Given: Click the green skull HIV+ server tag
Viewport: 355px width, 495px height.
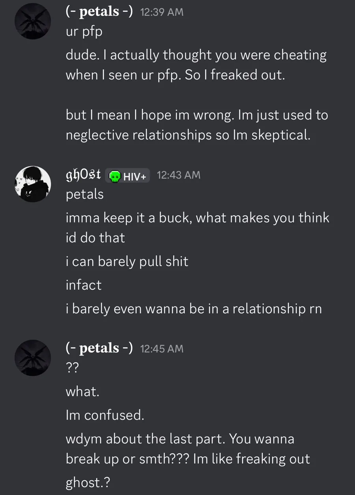Looking at the screenshot, I should (x=127, y=176).
